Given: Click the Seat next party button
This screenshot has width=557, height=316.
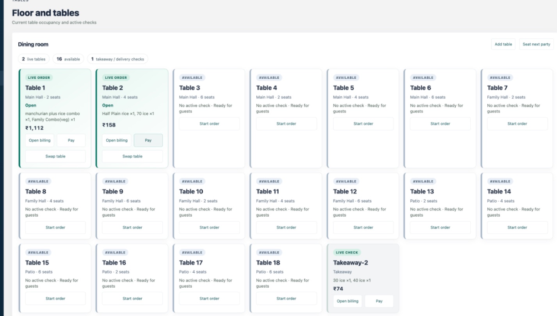Looking at the screenshot, I should (536, 44).
